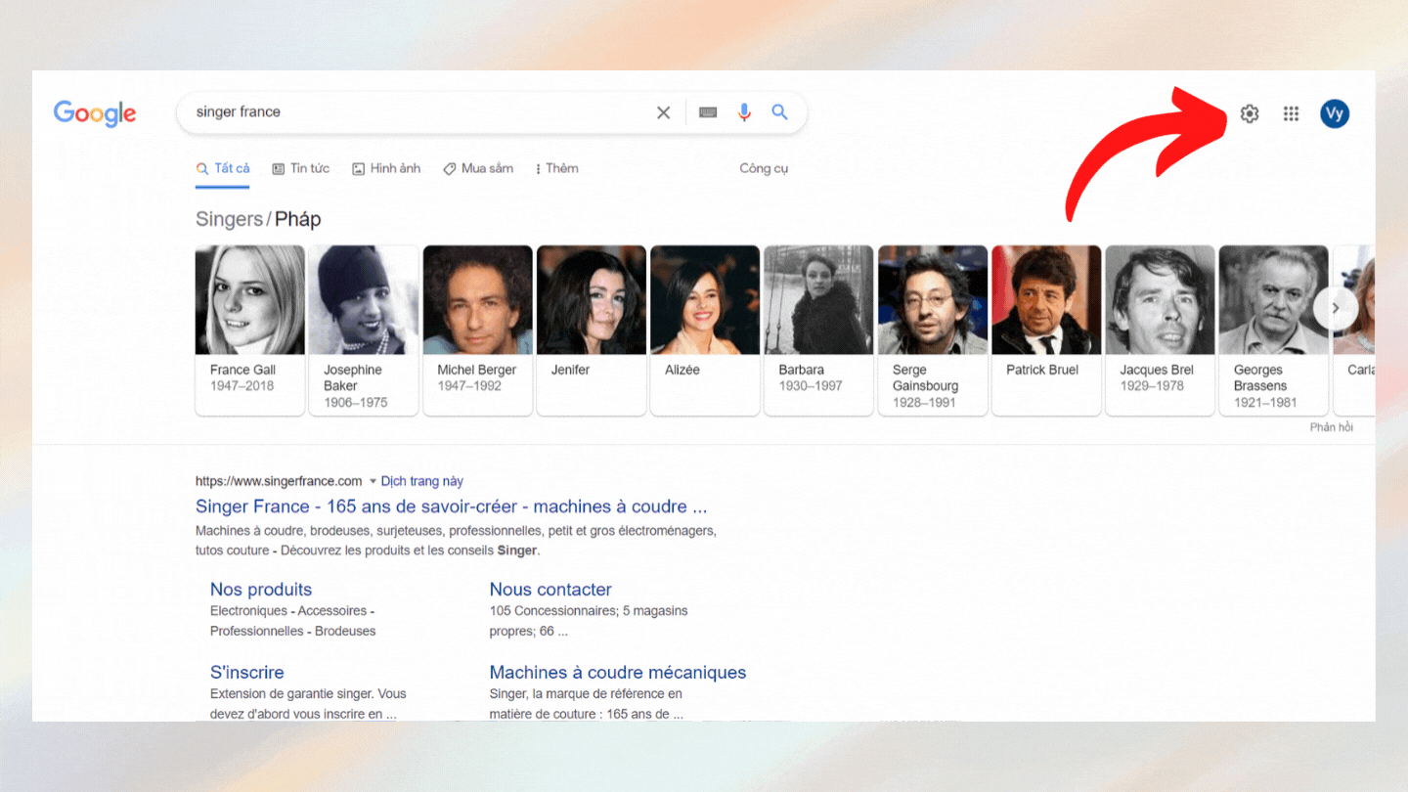
Task: Open the Barbara card
Action: pos(818,330)
